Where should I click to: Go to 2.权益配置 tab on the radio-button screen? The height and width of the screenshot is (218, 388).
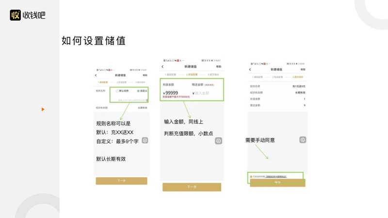click(122, 82)
